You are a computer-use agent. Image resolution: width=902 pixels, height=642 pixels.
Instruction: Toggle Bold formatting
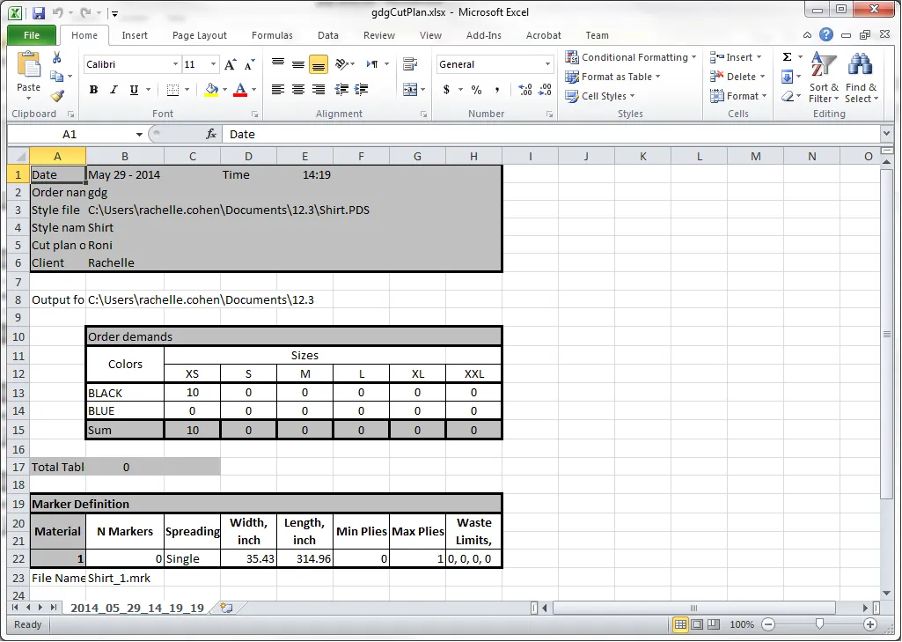92,90
